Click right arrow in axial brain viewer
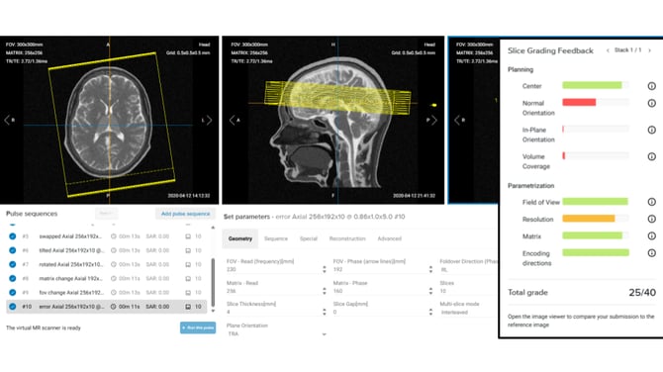Image resolution: width=663 pixels, height=372 pixels. (210, 120)
